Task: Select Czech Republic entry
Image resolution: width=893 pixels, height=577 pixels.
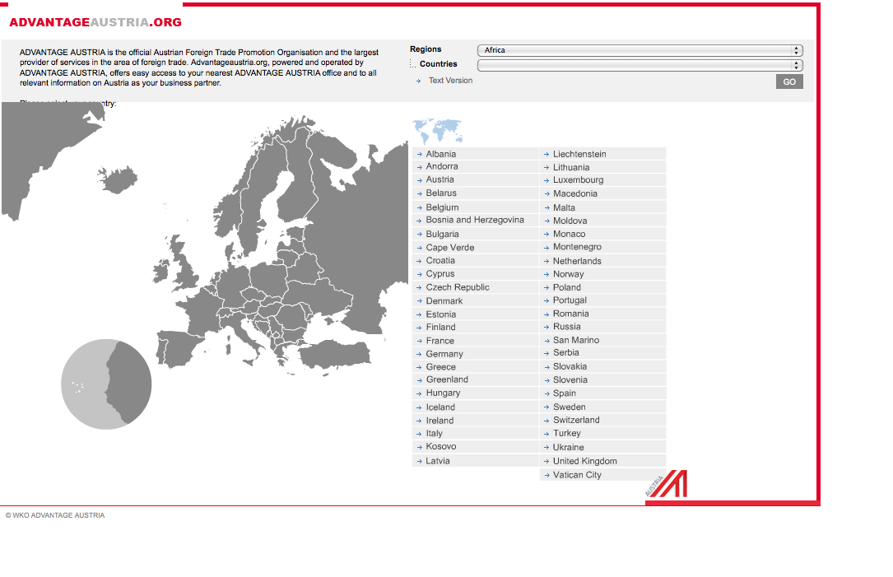Action: 458,287
